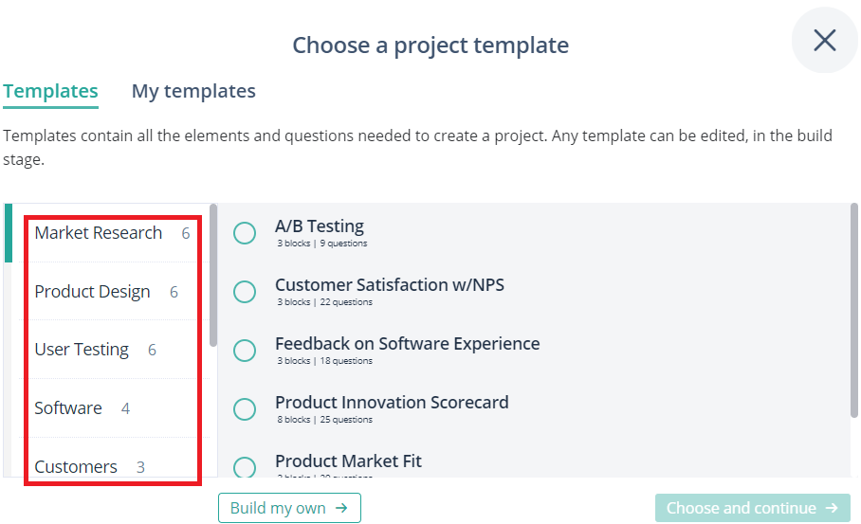Click the Build my own button
The height and width of the screenshot is (524, 861).
pos(289,508)
